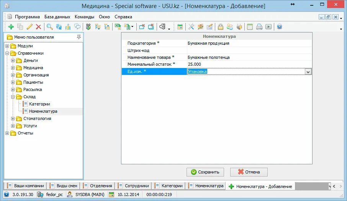This screenshot has height=201, width=347.
Task: Click the collapse tree toolbar icon
Action: 107,27
